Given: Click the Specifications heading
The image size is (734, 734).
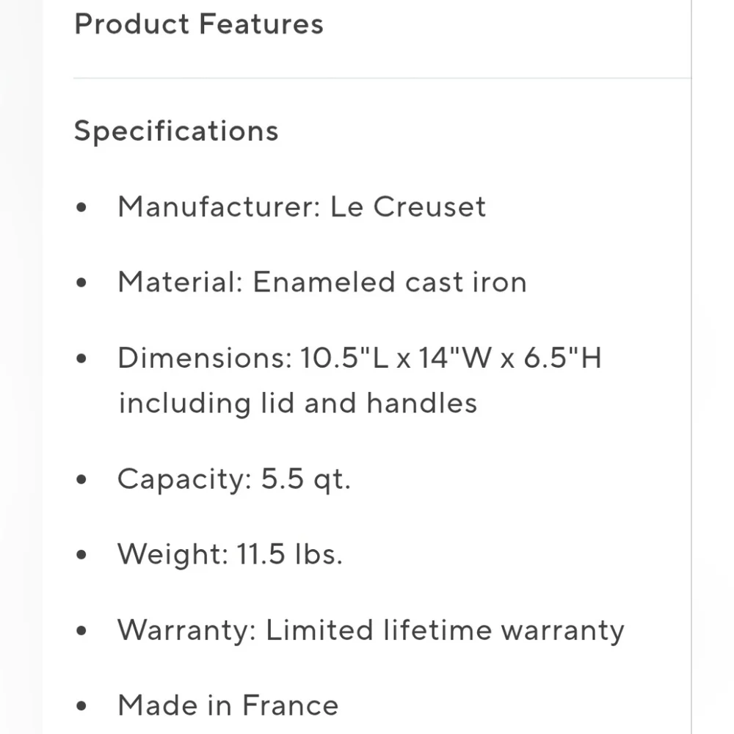Looking at the screenshot, I should (x=176, y=131).
